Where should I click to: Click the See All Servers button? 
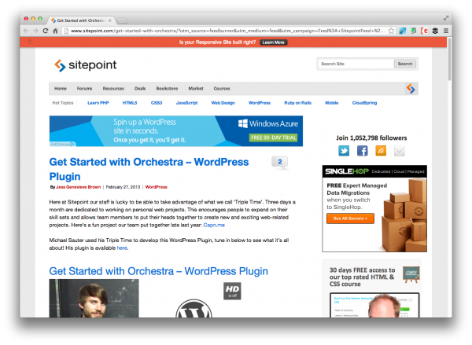click(x=350, y=218)
